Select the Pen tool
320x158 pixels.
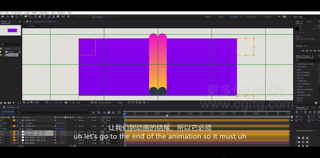[x=40, y=17]
